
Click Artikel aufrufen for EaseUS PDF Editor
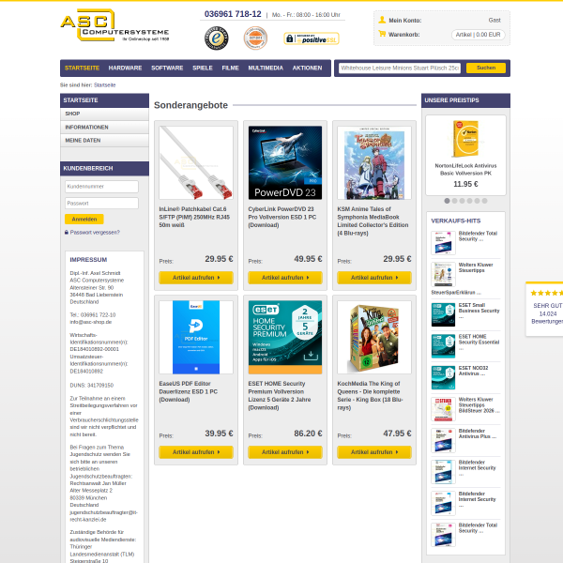click(196, 452)
